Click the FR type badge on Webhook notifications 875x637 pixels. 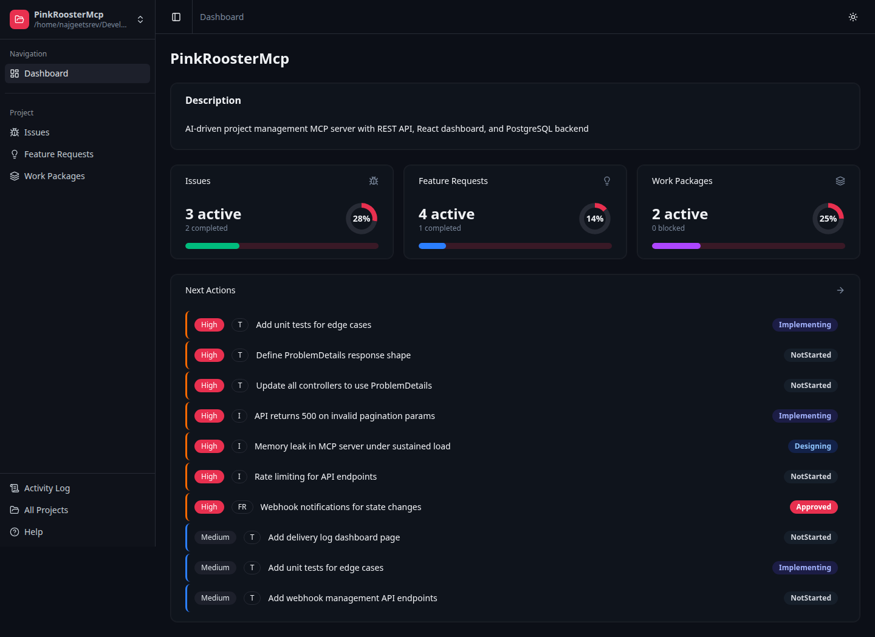pos(242,507)
